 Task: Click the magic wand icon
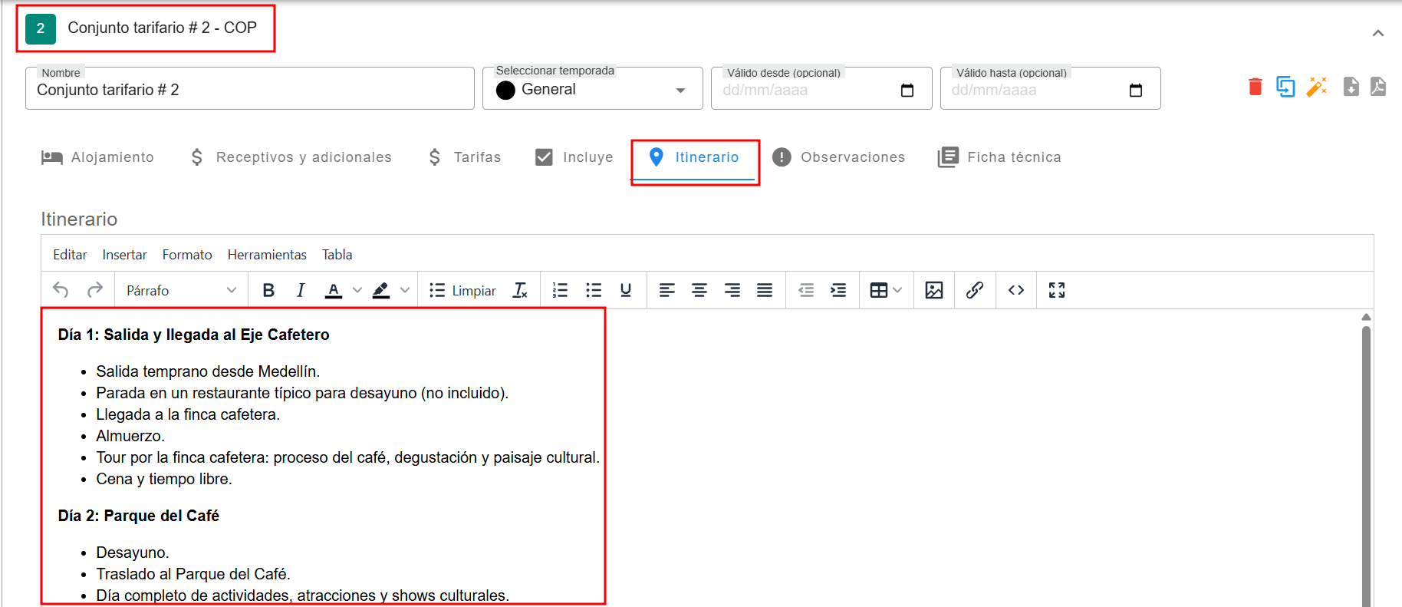point(1316,87)
